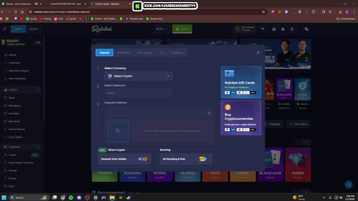Open Recently Played in the sidebar
358x201 pixels.
pyautogui.click(x=18, y=71)
